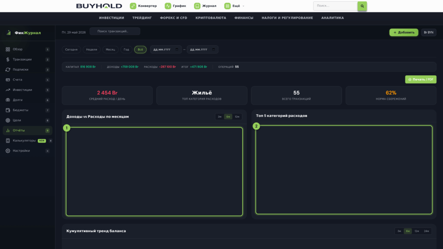
Task: Click the Добавить button
Action: point(404,32)
